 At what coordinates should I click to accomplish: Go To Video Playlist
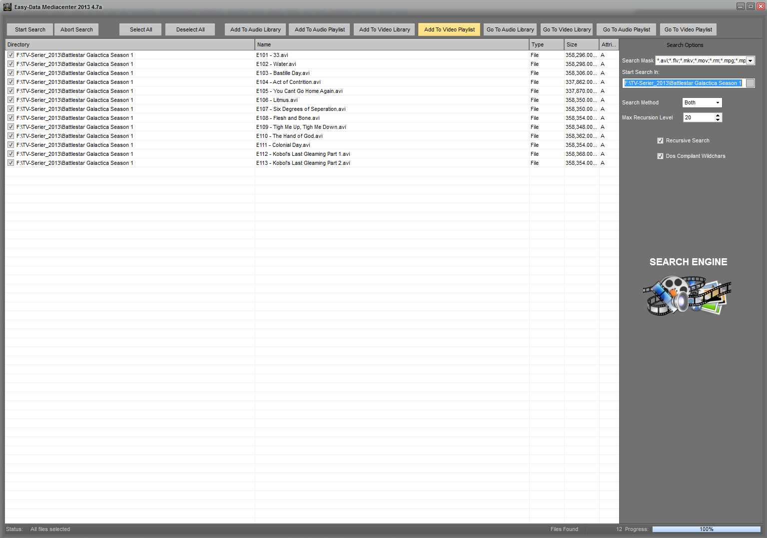pos(688,29)
